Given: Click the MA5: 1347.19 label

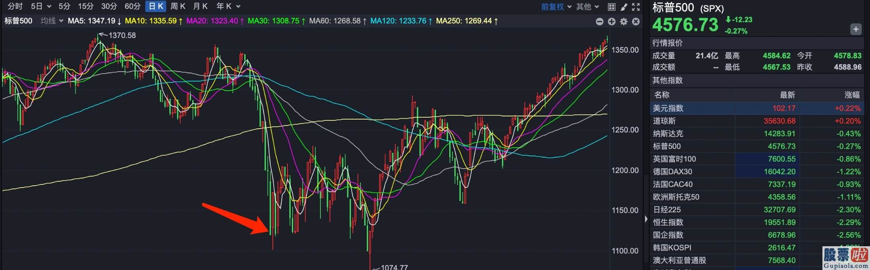Looking at the screenshot, I should pyautogui.click(x=94, y=21).
